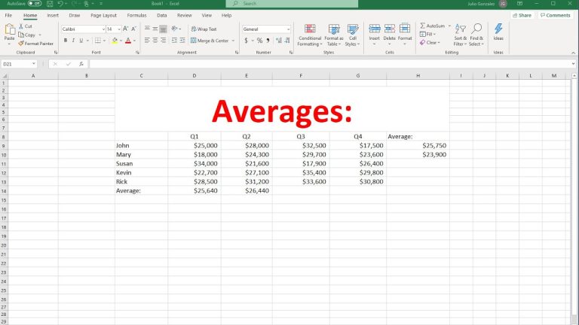Open Sort & Filter options
579x325 pixels.
[x=460, y=35]
